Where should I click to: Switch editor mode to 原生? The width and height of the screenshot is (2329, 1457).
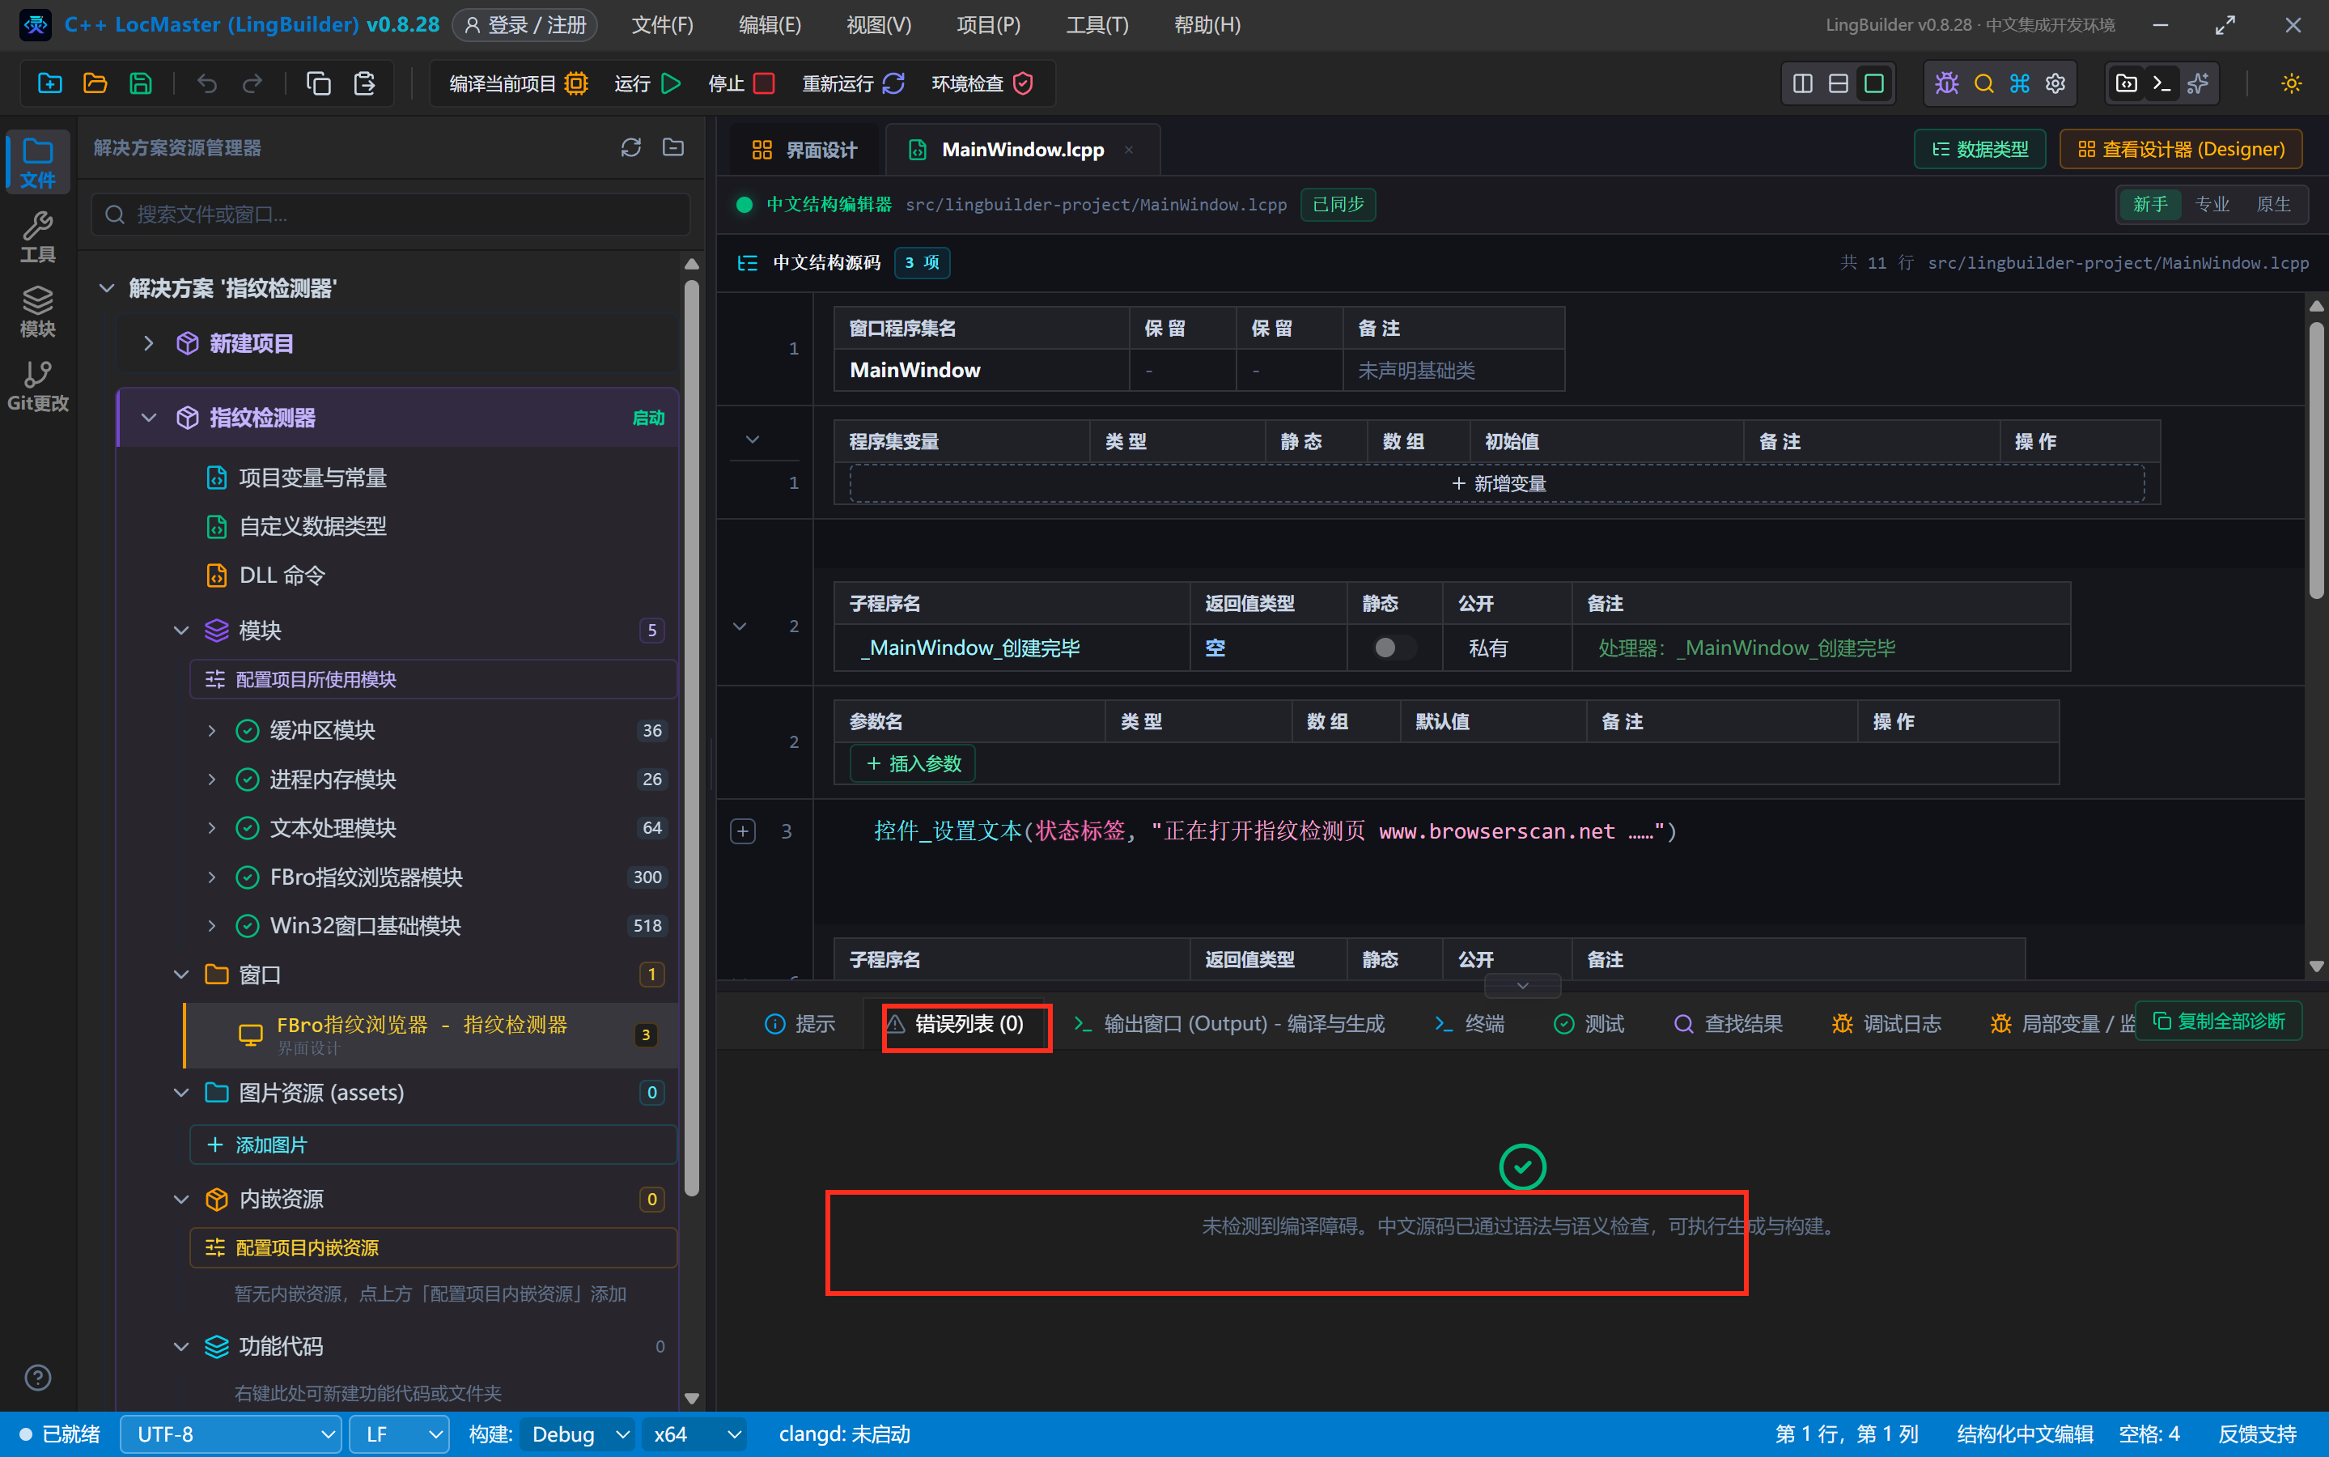(2273, 204)
